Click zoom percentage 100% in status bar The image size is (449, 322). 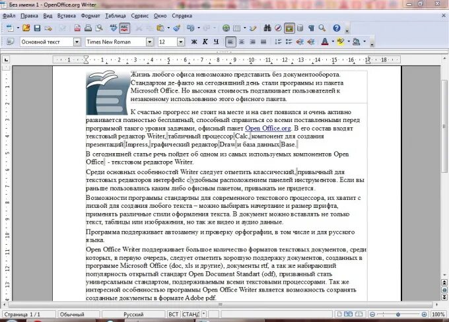438,314
